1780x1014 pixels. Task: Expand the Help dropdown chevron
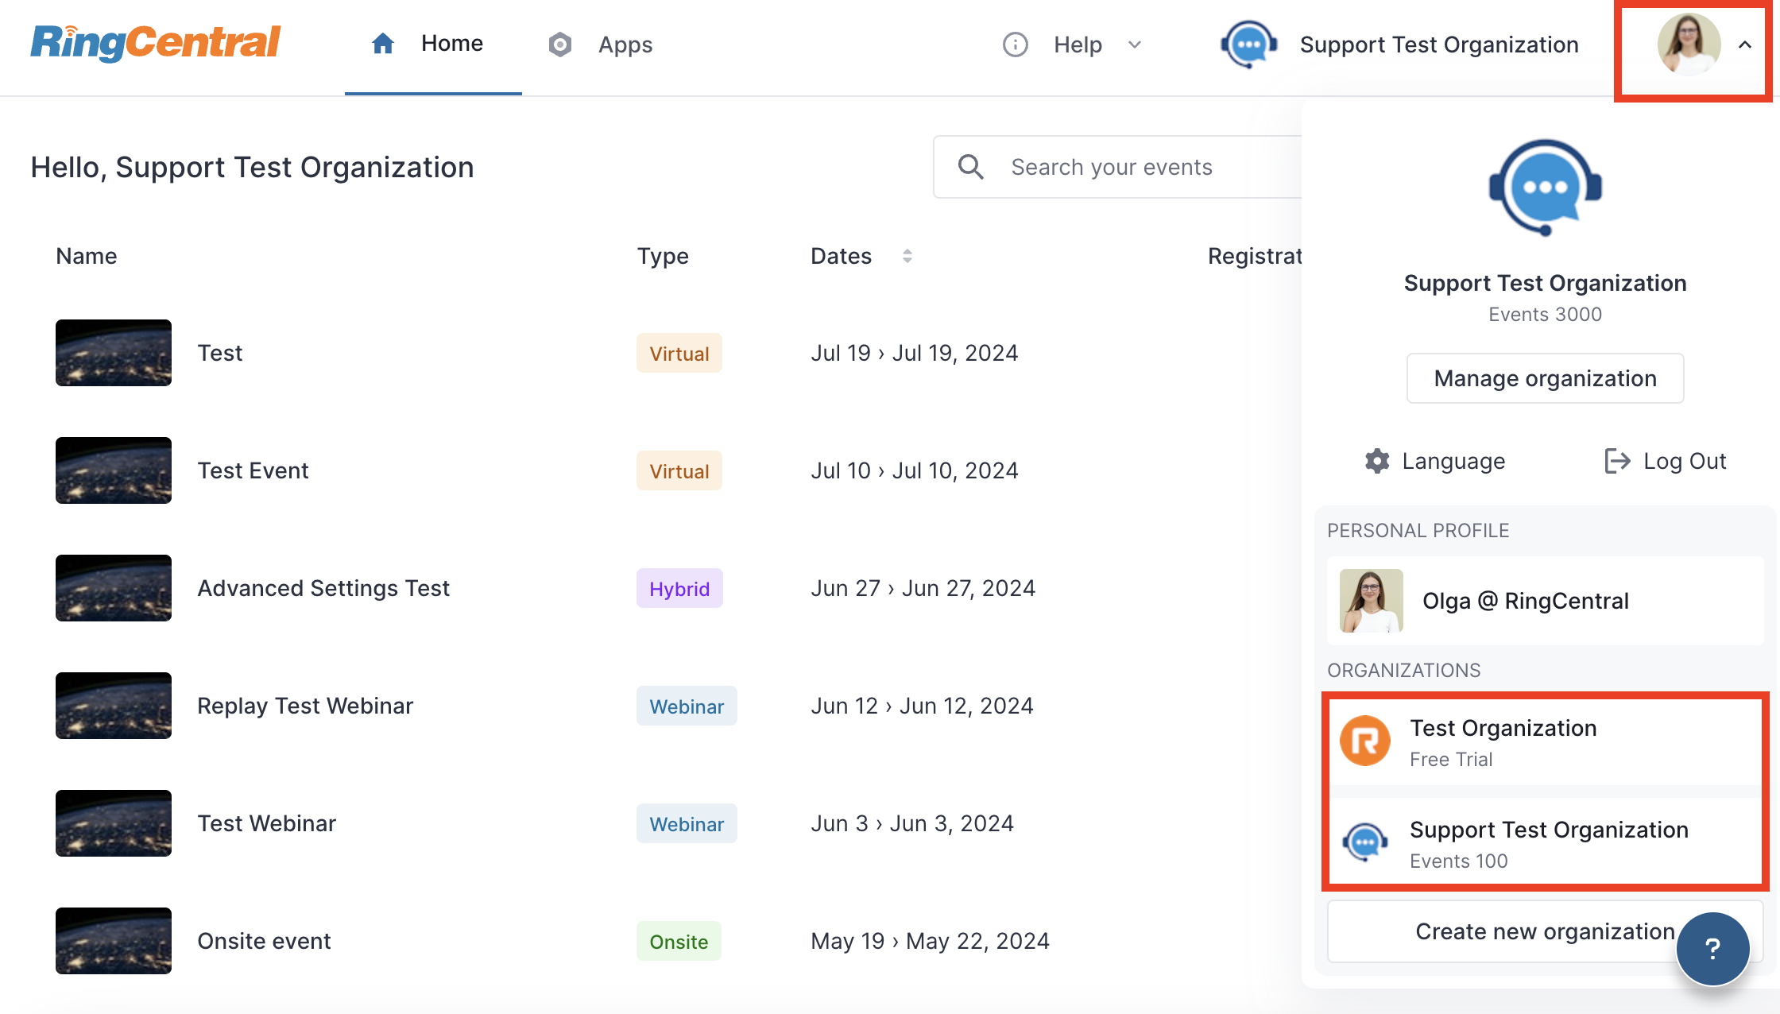coord(1135,45)
